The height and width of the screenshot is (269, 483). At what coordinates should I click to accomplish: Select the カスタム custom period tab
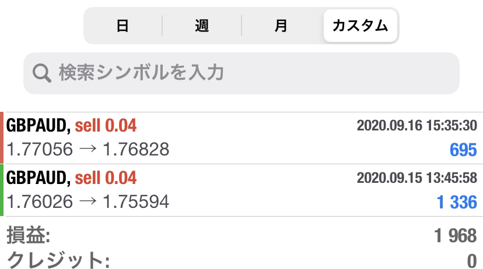click(x=360, y=26)
